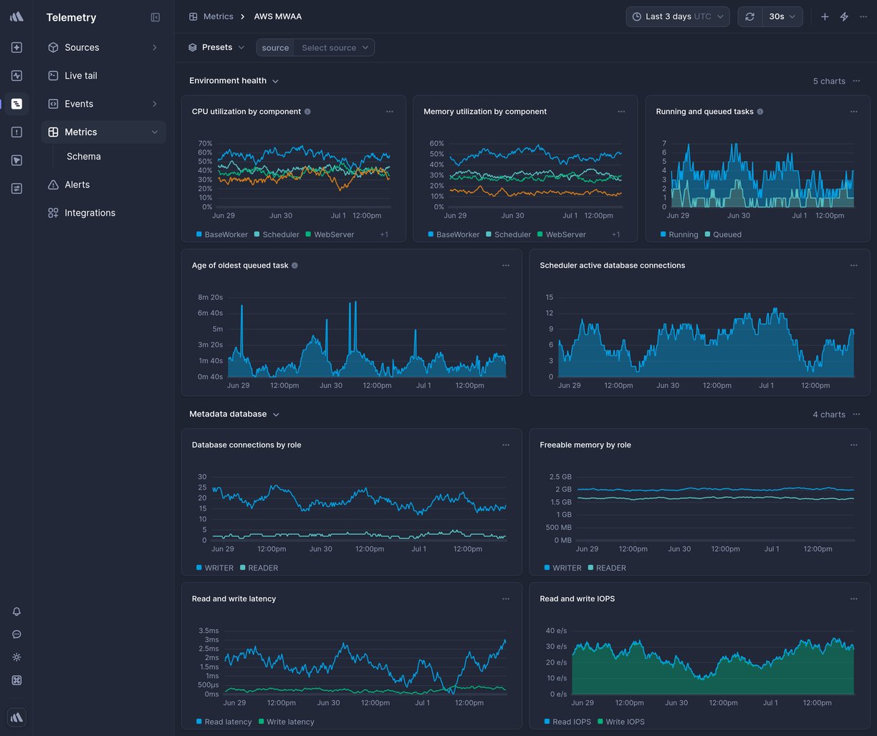Open Alerts in the sidebar
The image size is (877, 736).
(x=104, y=185)
